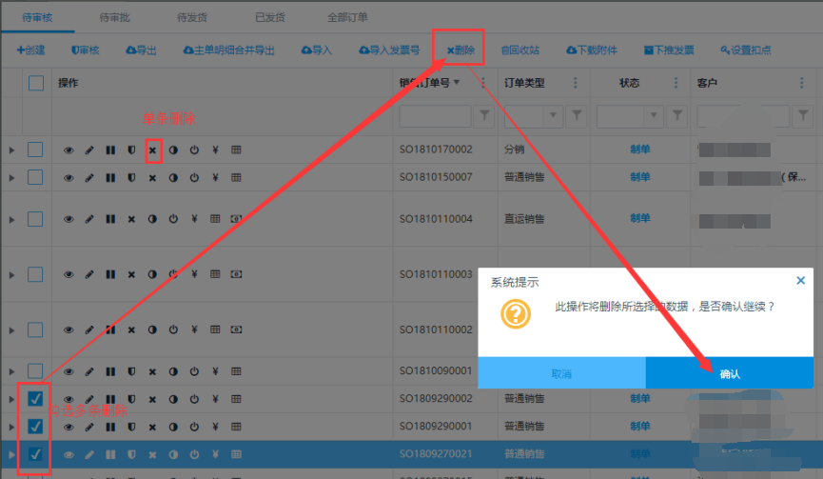Click the shield audit icon for order SO1810170002
The height and width of the screenshot is (479, 823).
pyautogui.click(x=131, y=150)
